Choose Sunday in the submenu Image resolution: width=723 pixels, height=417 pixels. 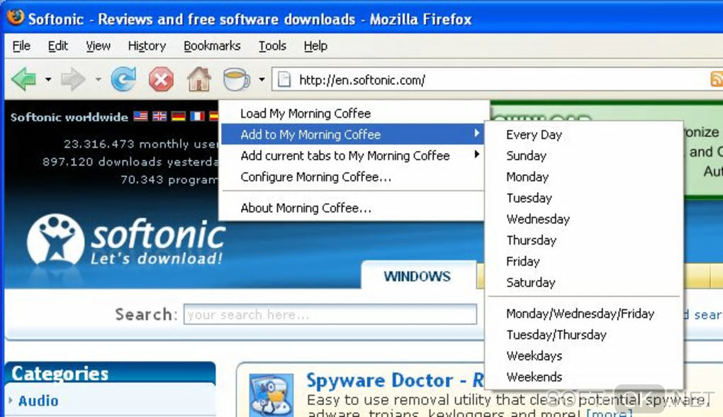[x=584, y=156]
